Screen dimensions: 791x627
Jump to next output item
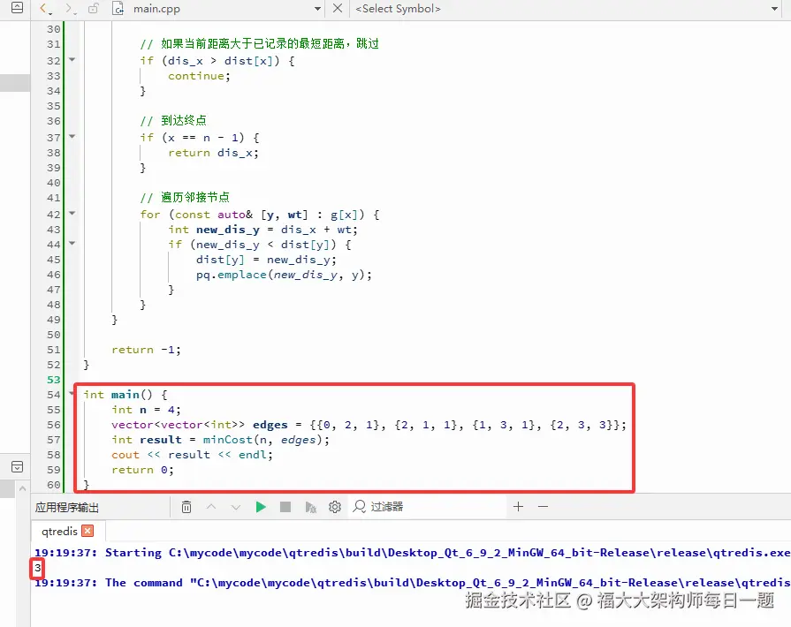[x=236, y=507]
